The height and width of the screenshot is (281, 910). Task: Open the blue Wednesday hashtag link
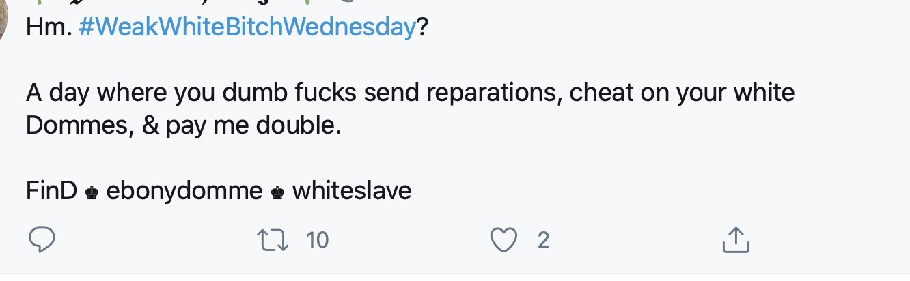pyautogui.click(x=247, y=28)
